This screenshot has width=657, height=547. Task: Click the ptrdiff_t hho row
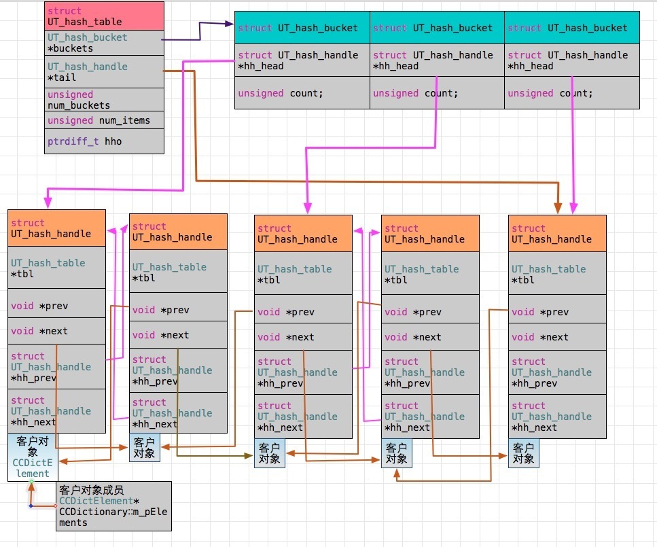[104, 141]
